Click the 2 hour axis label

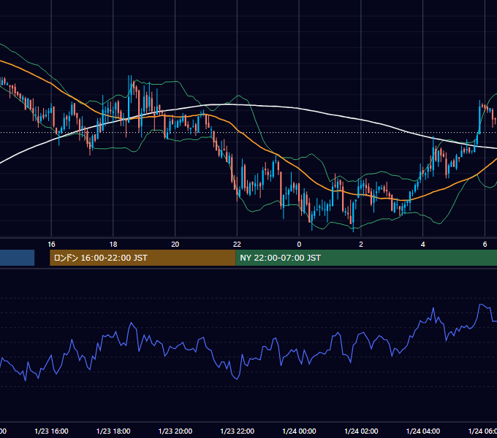(361, 245)
